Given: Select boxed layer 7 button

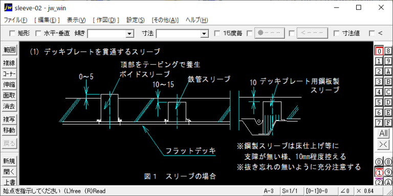Looking at the screenshot, I should tap(379, 122).
